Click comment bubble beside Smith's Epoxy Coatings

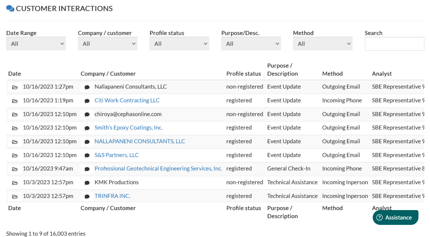coord(87,128)
